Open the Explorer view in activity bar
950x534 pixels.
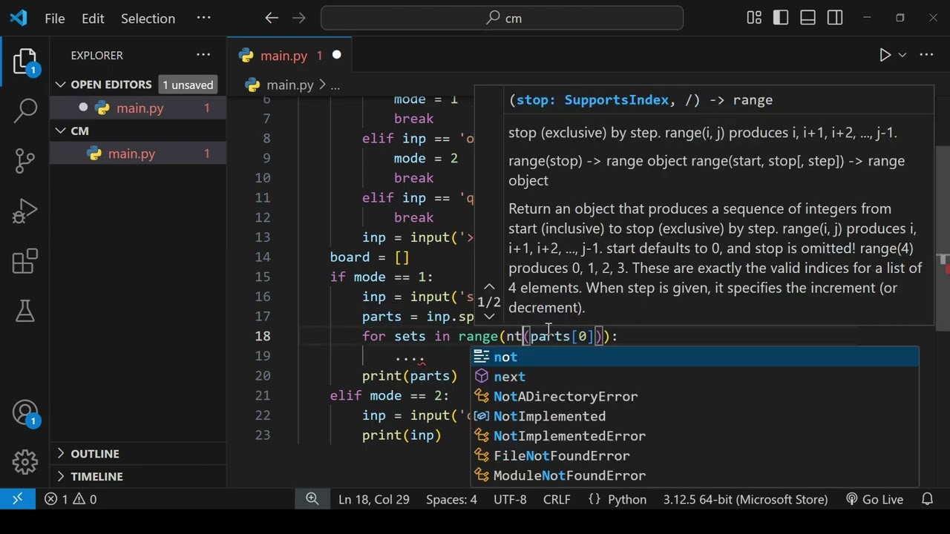tap(25, 62)
